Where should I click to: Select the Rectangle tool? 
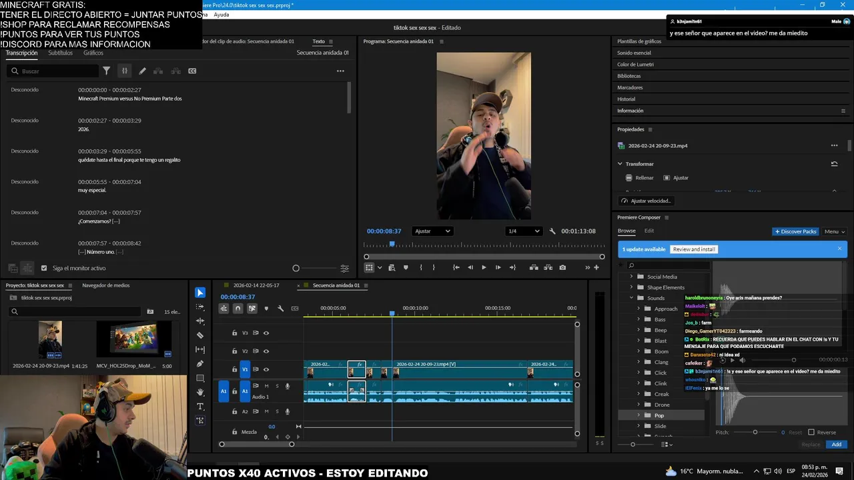(200, 378)
